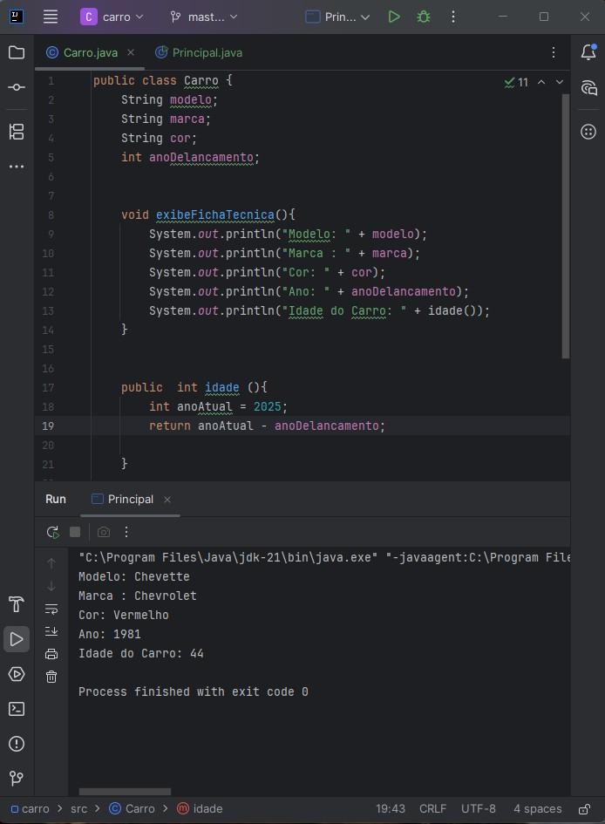Change the CRLF line separator setting
This screenshot has width=605, height=824.
432,808
